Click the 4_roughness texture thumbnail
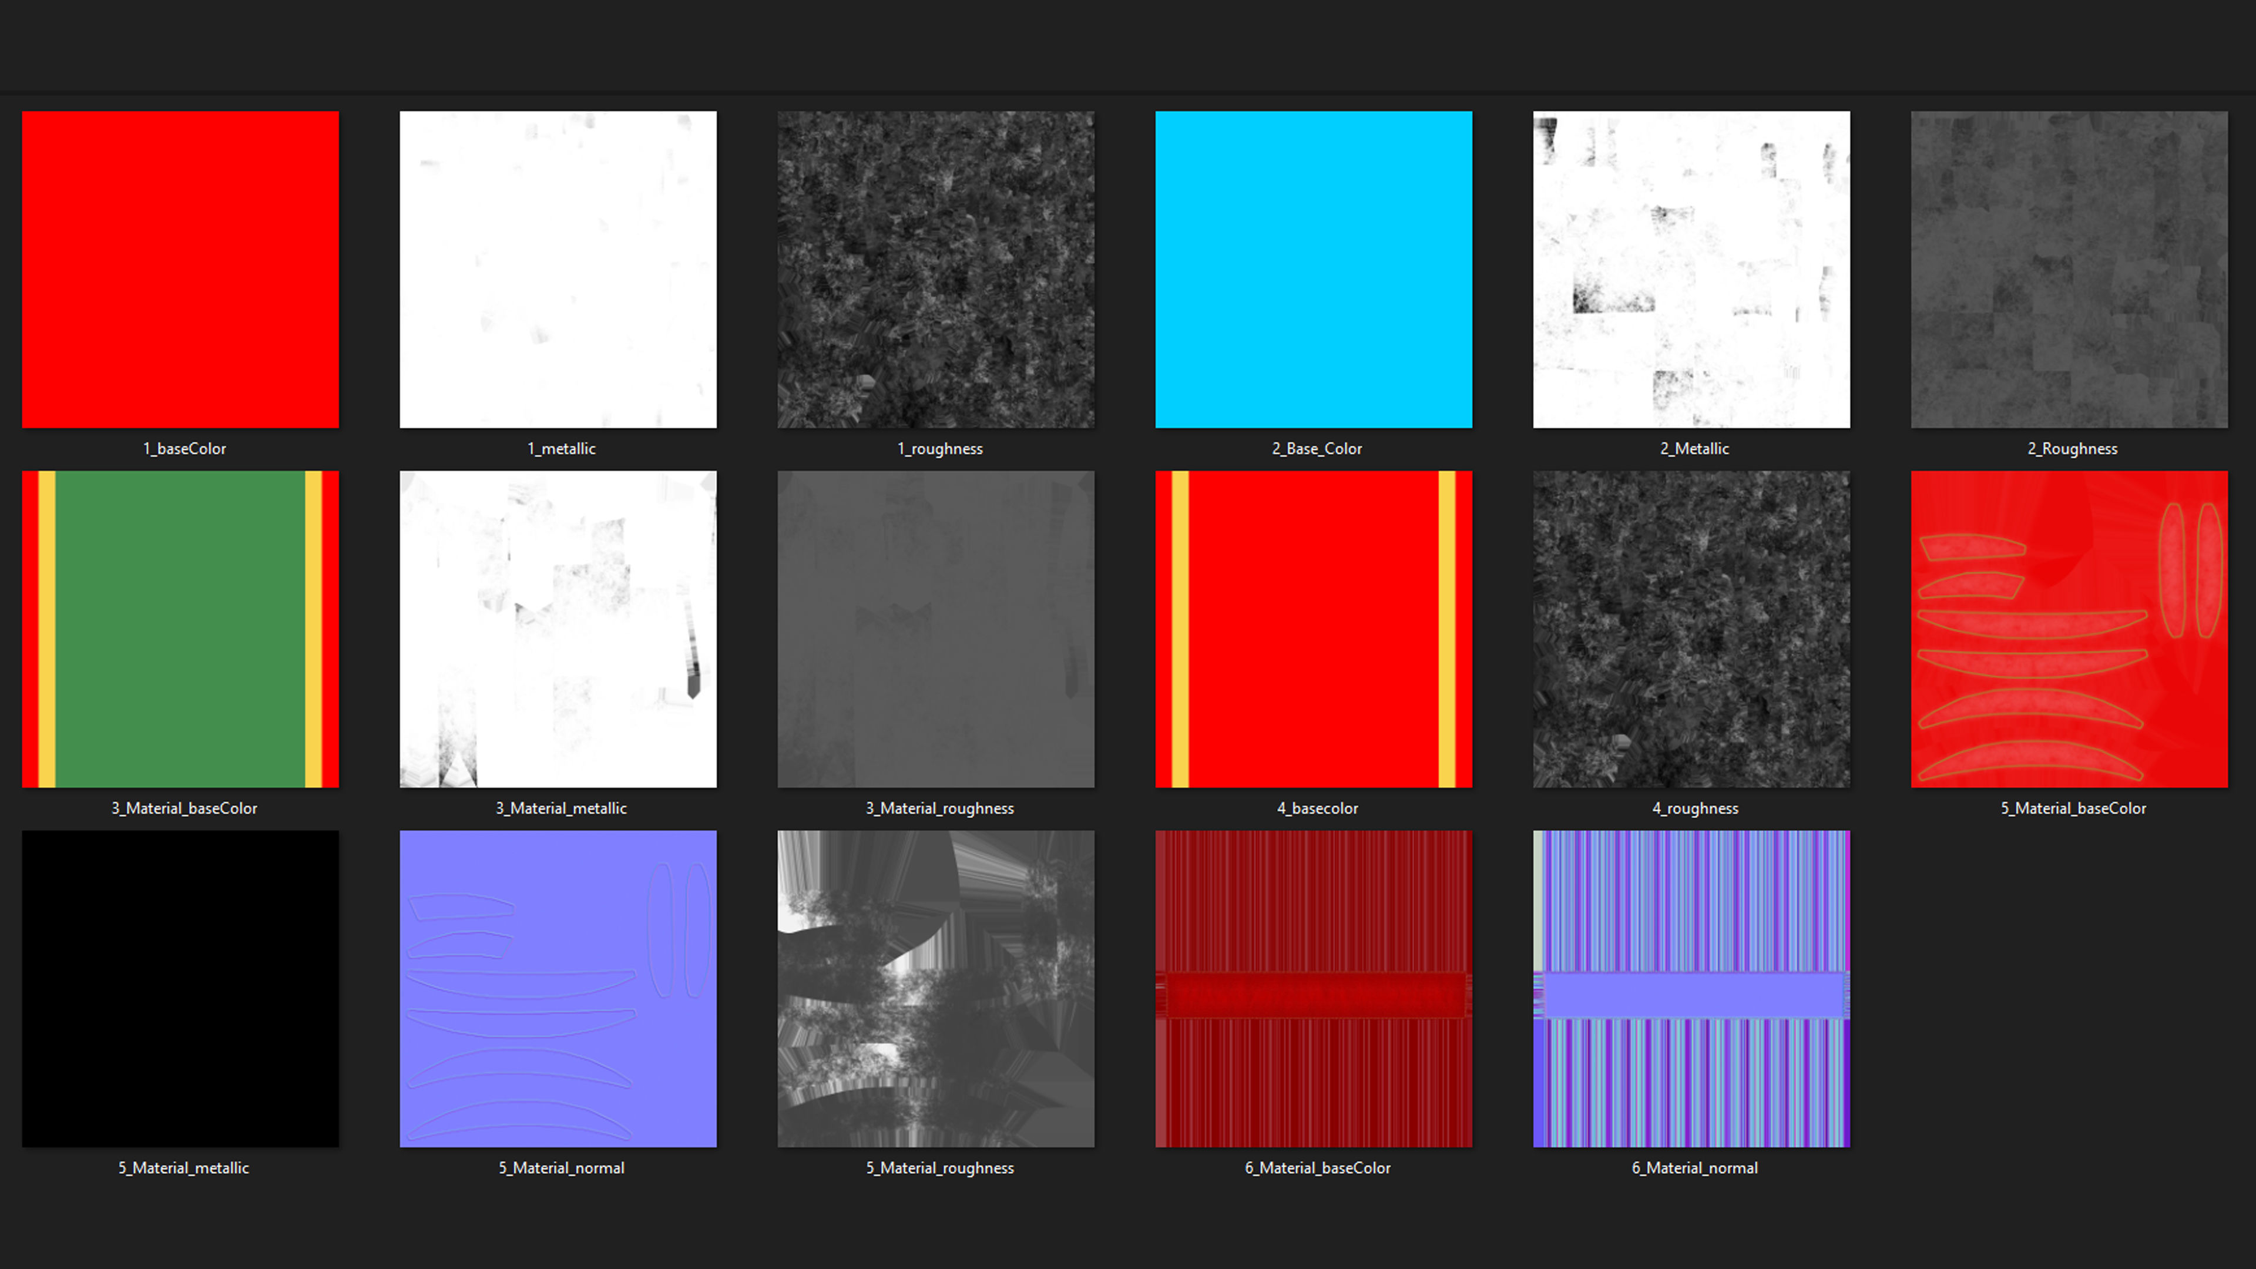 pyautogui.click(x=1691, y=629)
